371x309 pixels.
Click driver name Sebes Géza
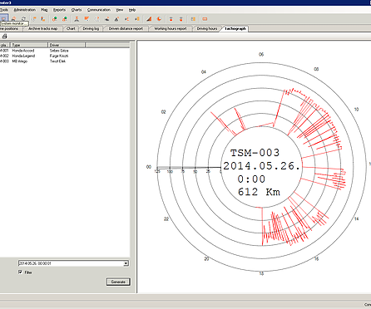59,51
